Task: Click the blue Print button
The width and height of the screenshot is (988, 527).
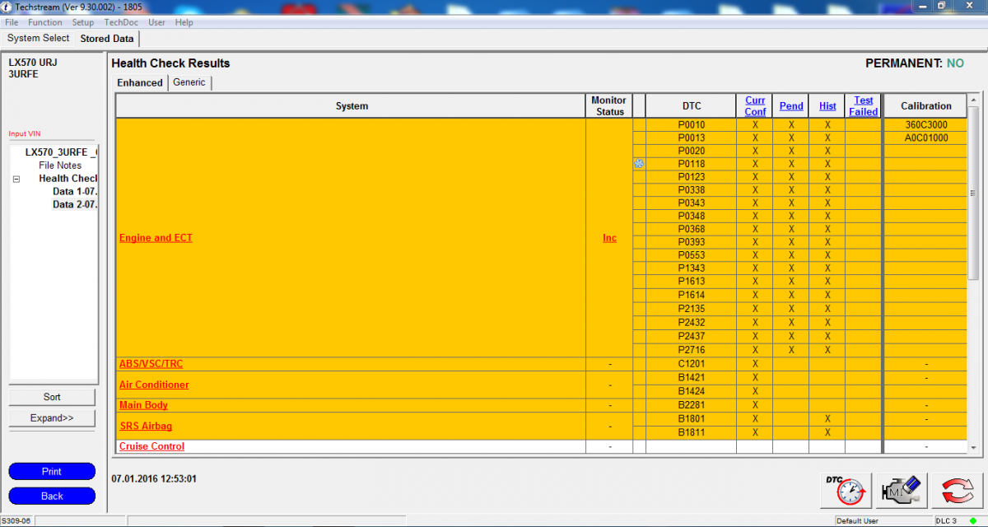Action: (x=52, y=472)
